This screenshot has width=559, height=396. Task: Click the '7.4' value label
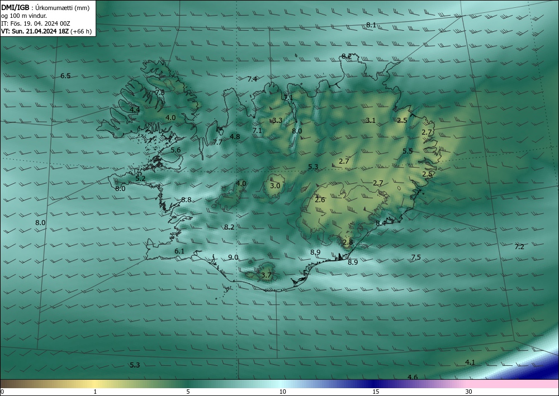[x=252, y=79]
